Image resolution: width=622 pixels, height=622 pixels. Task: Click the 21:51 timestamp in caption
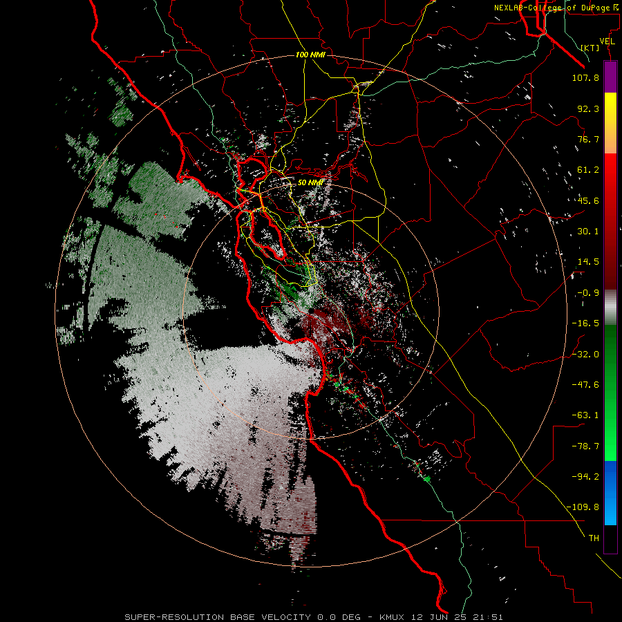pos(489,617)
